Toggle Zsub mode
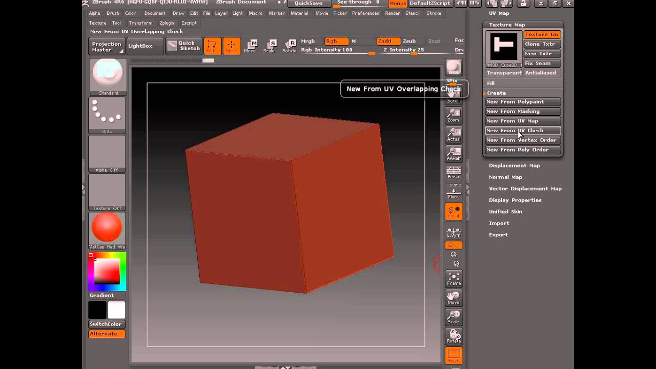This screenshot has height=369, width=656. click(409, 41)
